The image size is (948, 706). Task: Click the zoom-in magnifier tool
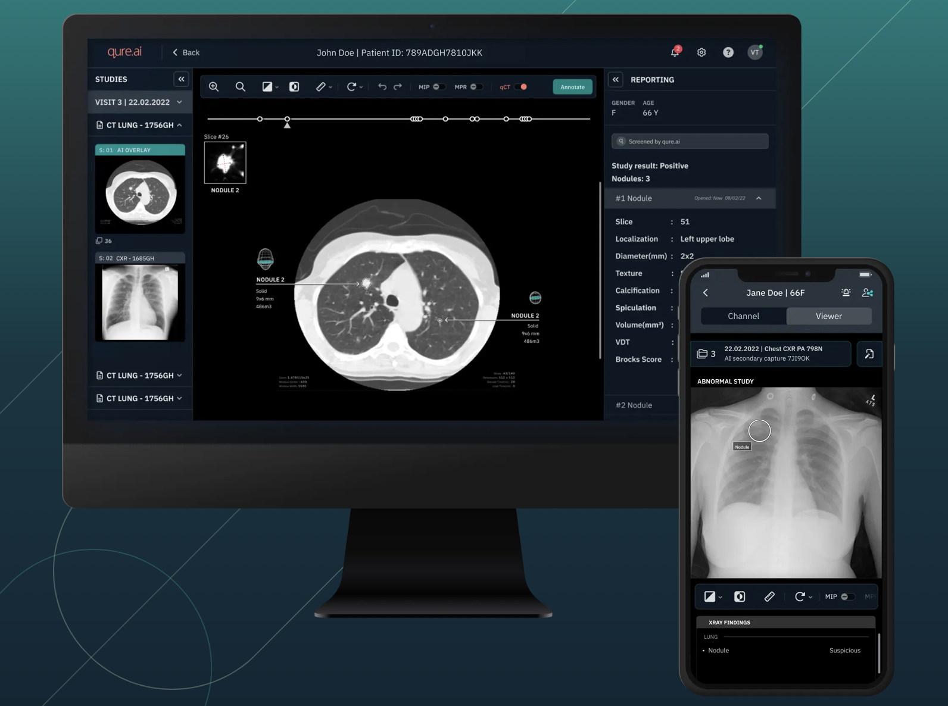[214, 87]
